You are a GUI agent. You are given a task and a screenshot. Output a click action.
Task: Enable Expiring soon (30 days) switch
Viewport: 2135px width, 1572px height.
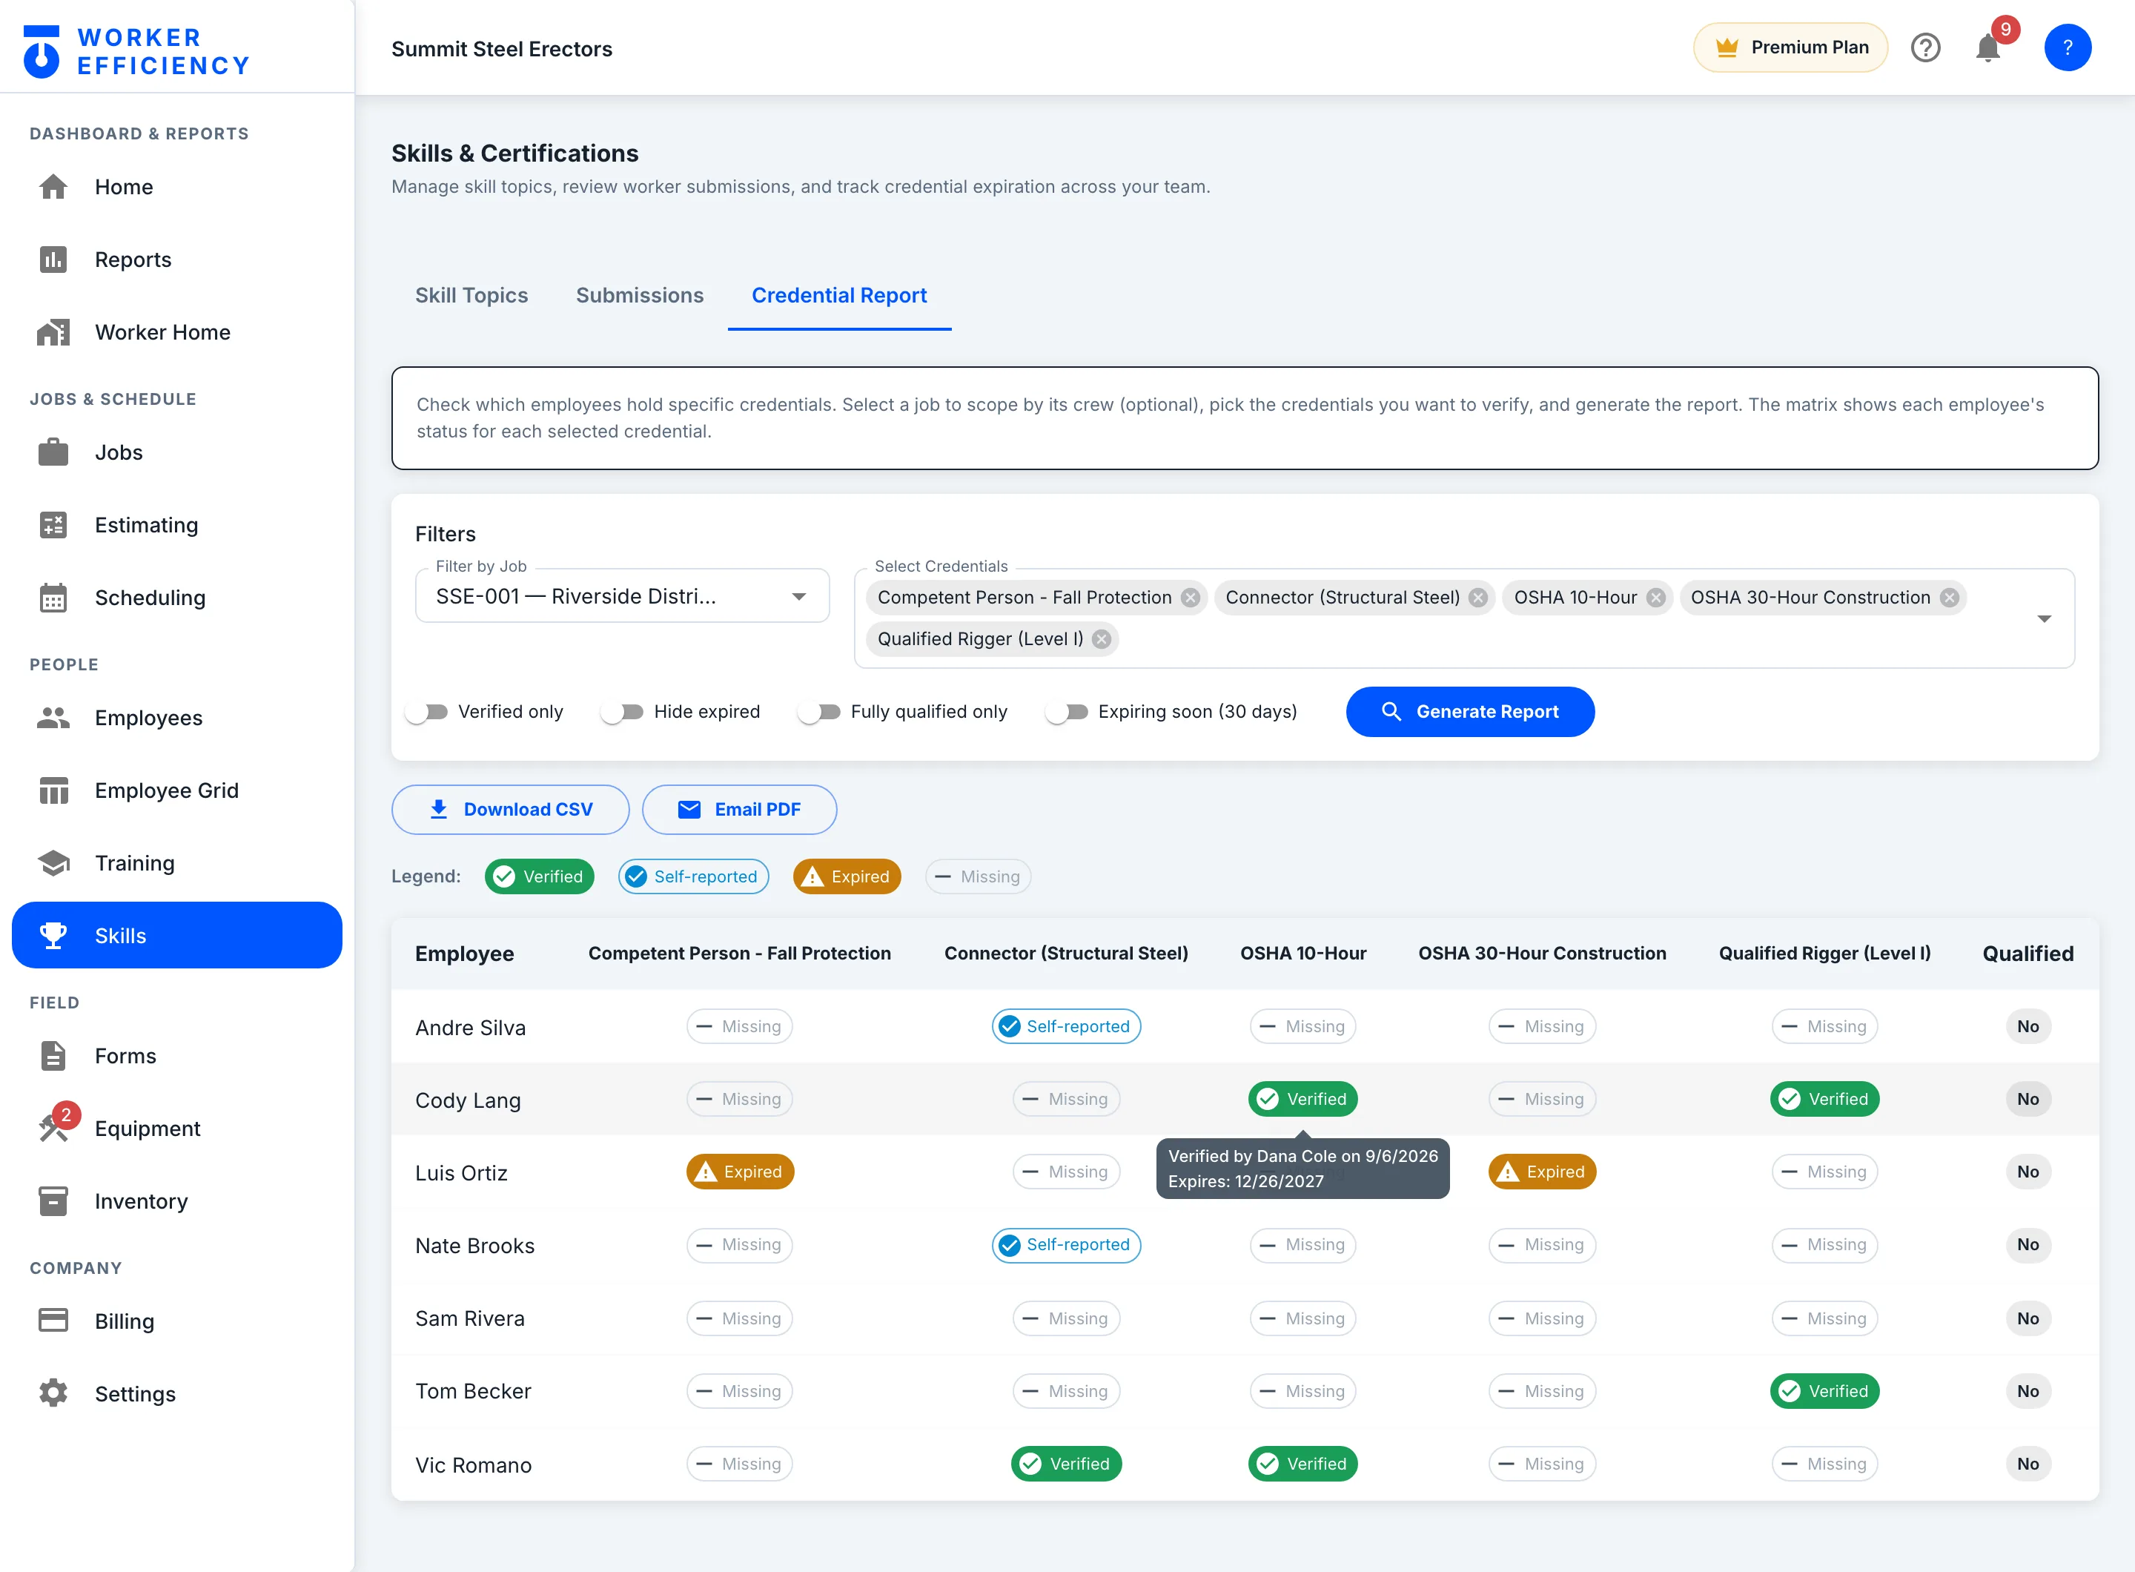click(1067, 712)
